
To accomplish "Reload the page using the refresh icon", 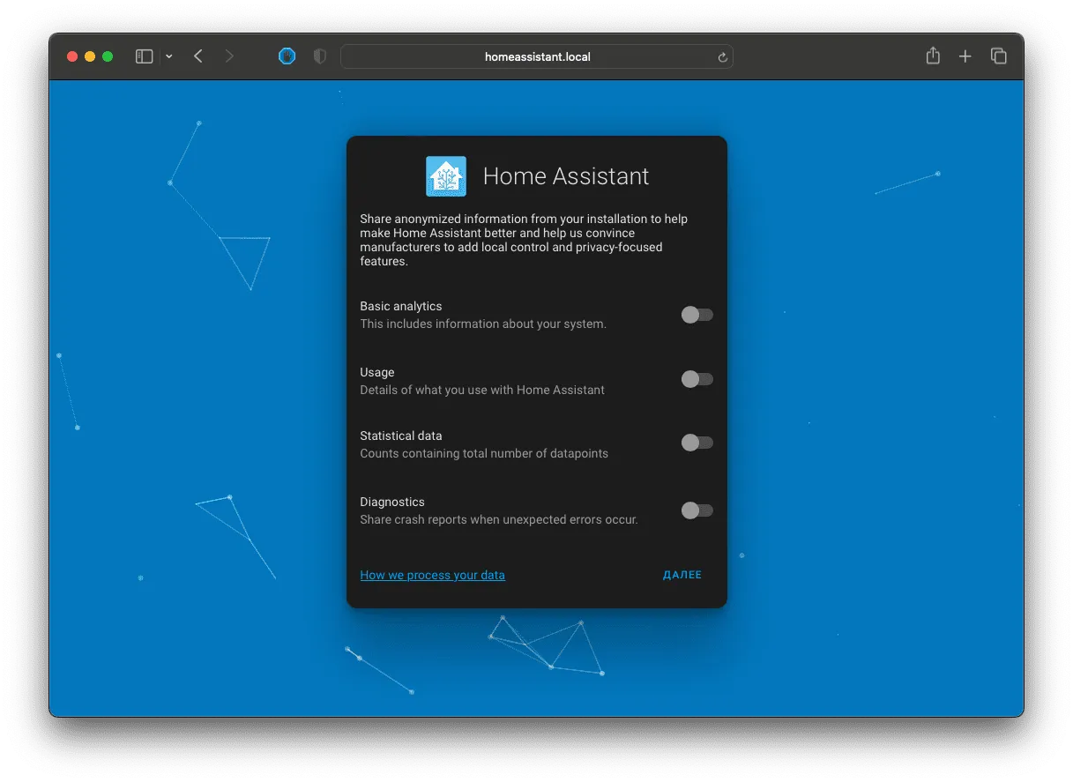I will pyautogui.click(x=723, y=57).
